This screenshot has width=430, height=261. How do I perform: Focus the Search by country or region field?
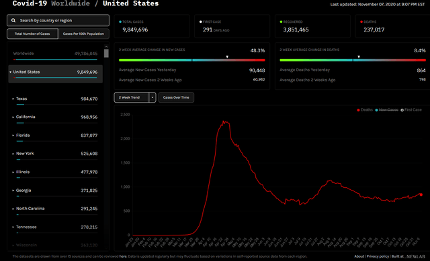(x=58, y=20)
